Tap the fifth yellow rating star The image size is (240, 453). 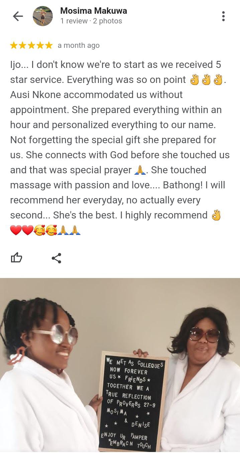point(49,45)
